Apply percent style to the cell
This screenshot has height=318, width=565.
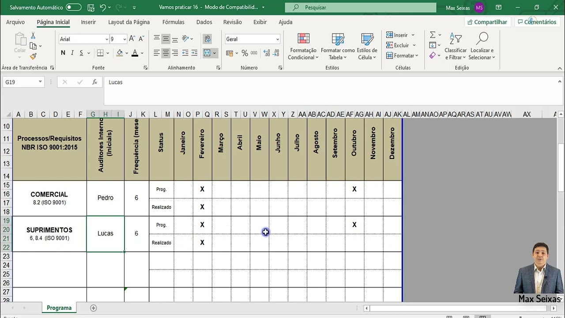(245, 53)
